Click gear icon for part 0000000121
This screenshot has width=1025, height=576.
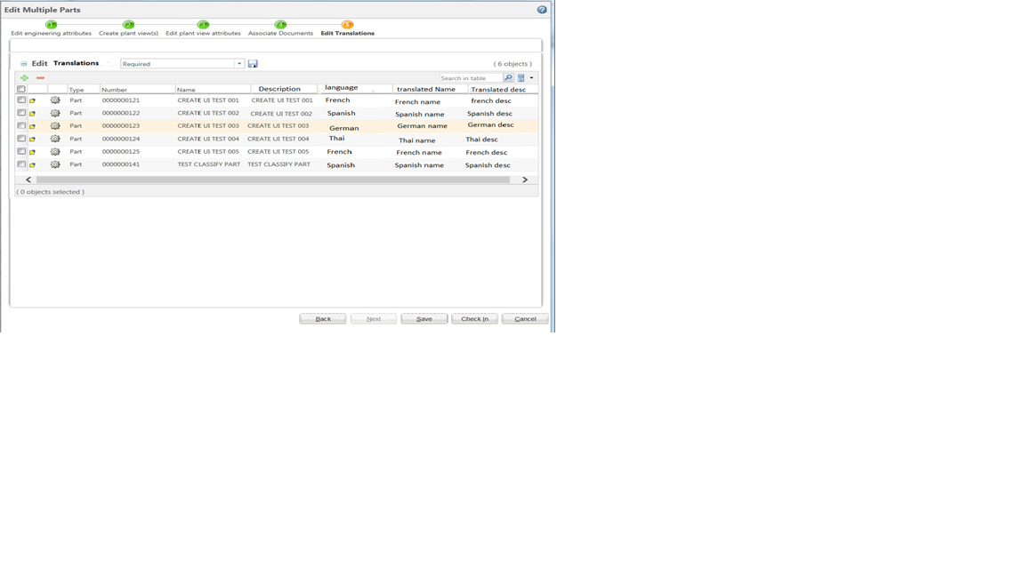(55, 100)
